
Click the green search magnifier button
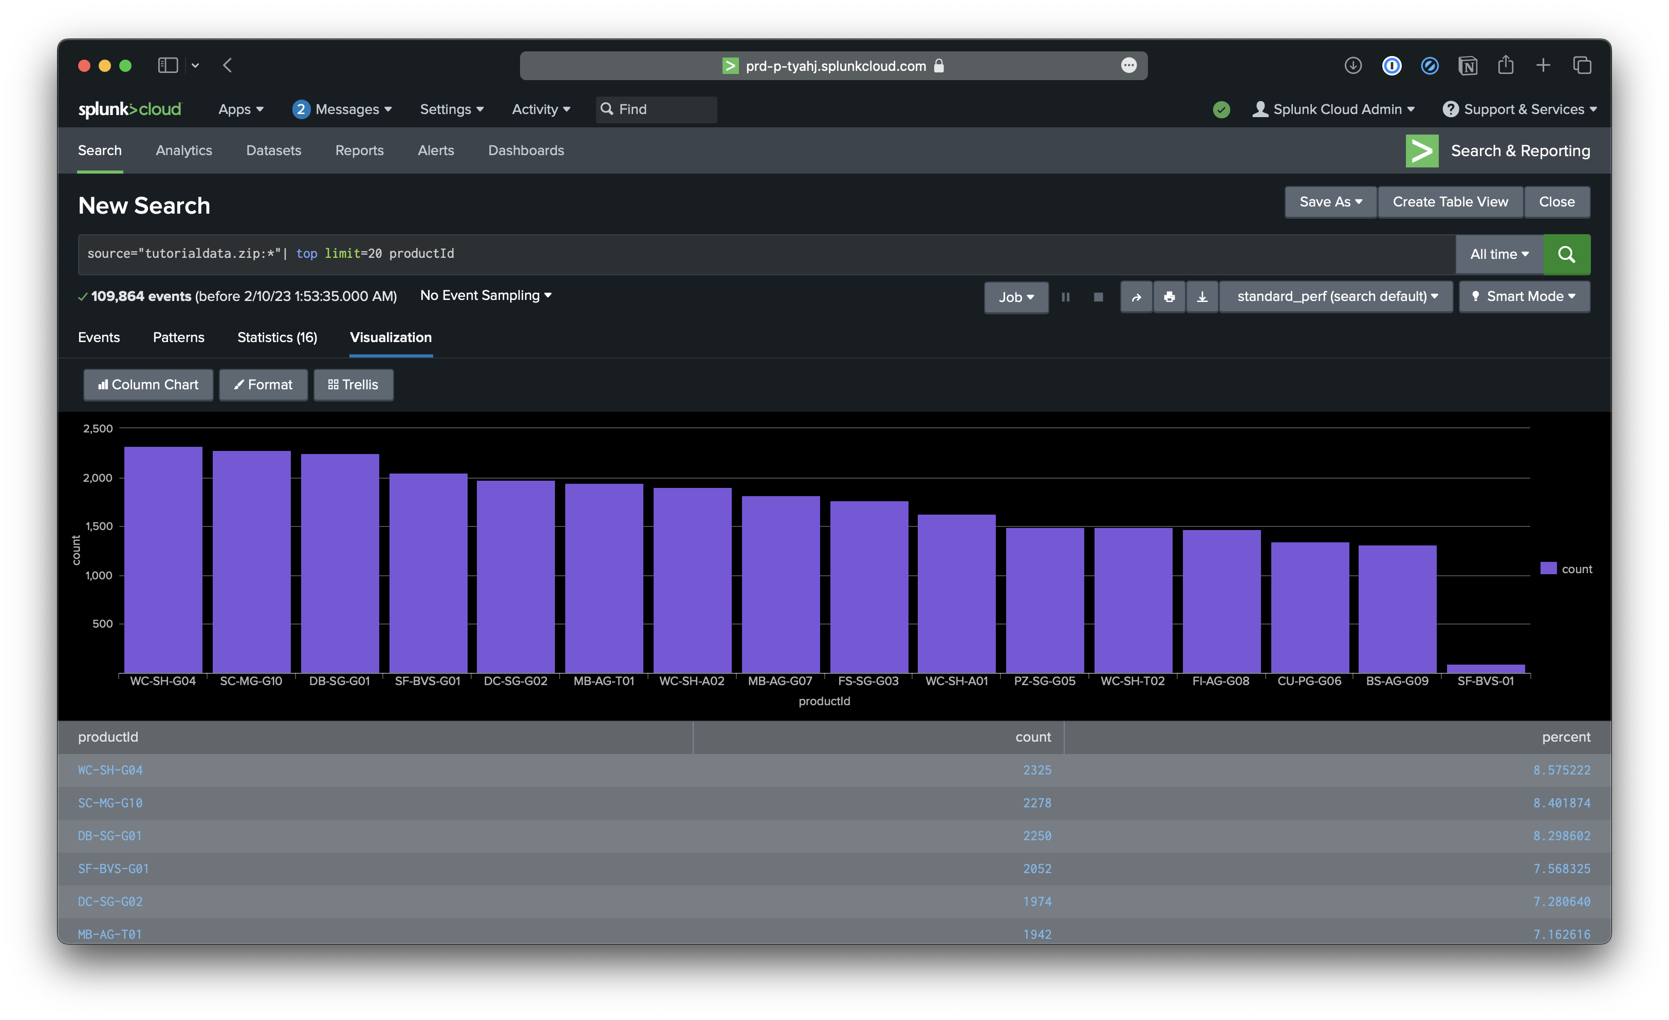coord(1566,255)
